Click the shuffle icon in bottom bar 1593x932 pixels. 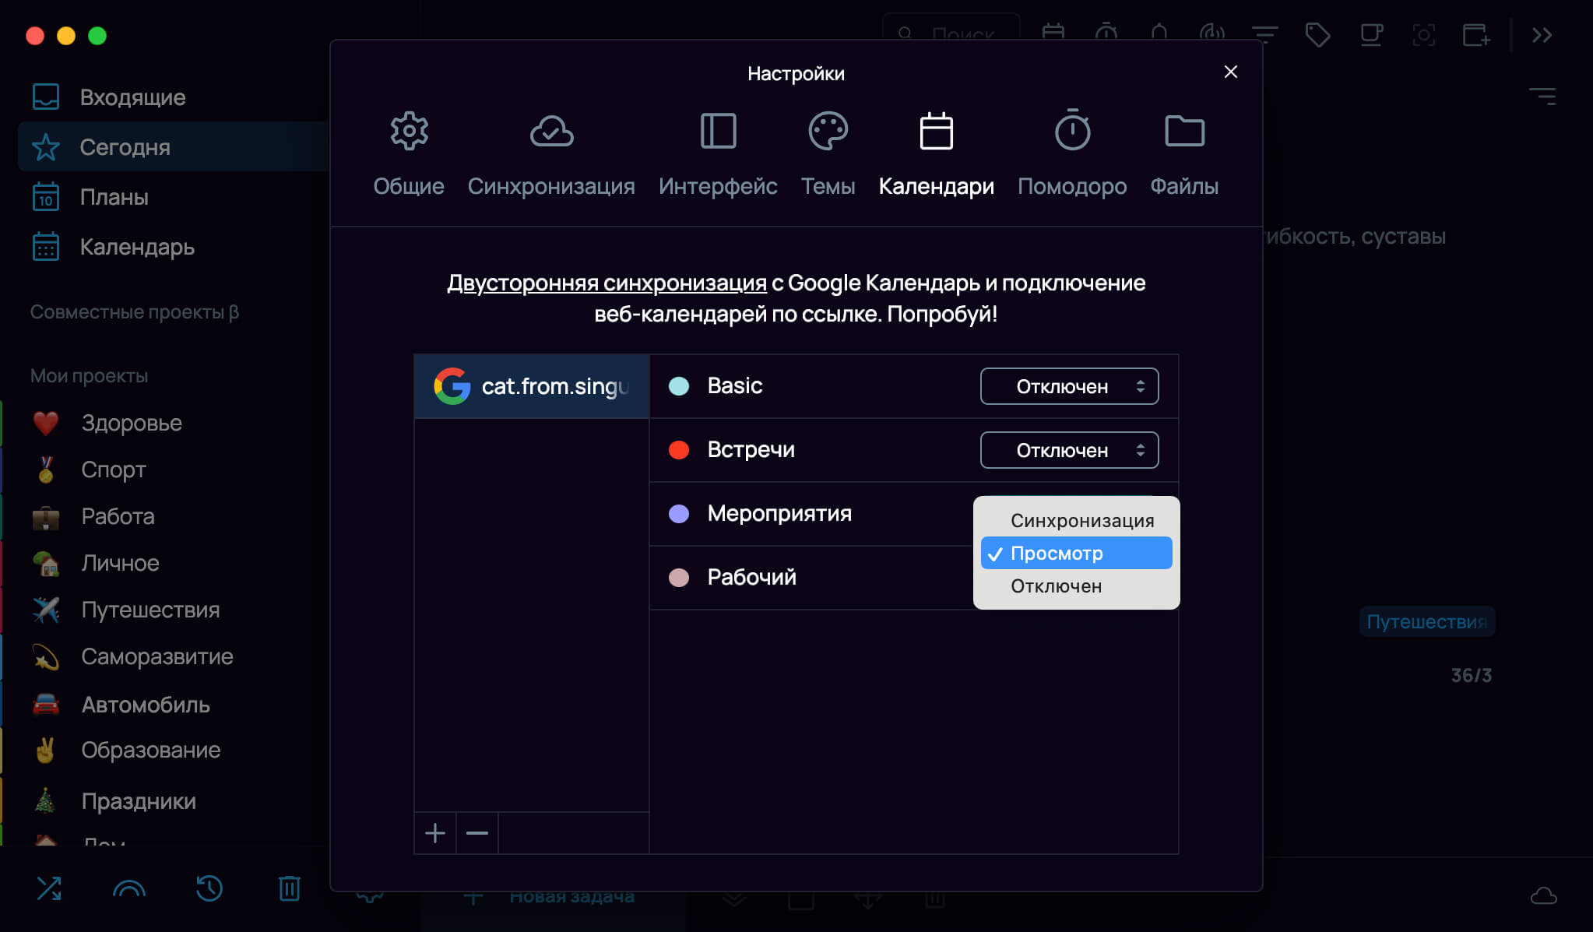pos(49,888)
